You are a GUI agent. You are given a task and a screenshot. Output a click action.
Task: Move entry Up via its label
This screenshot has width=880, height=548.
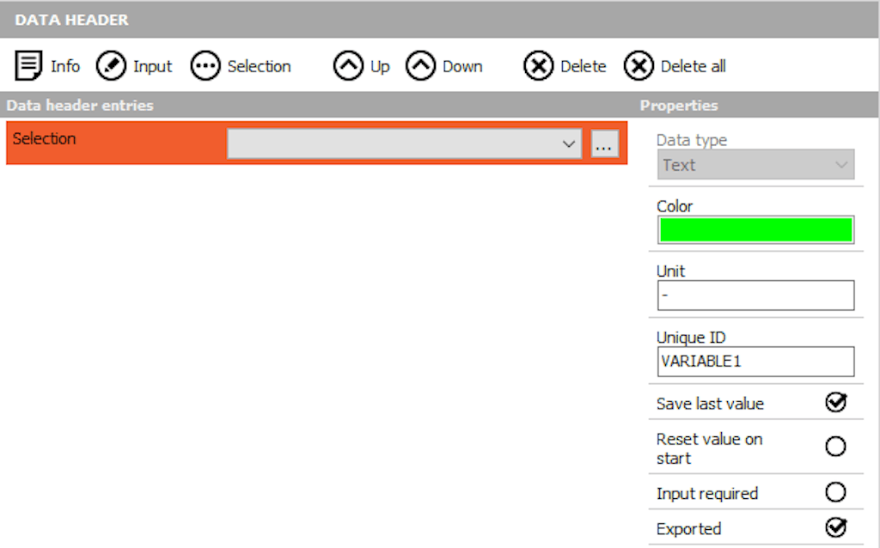click(380, 67)
